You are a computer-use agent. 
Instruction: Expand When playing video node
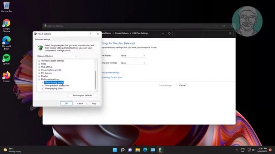pyautogui.click(x=43, y=89)
